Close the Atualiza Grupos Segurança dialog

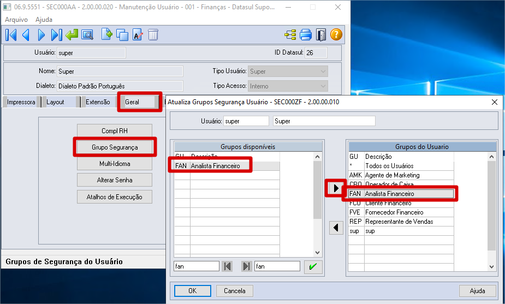tap(495, 102)
